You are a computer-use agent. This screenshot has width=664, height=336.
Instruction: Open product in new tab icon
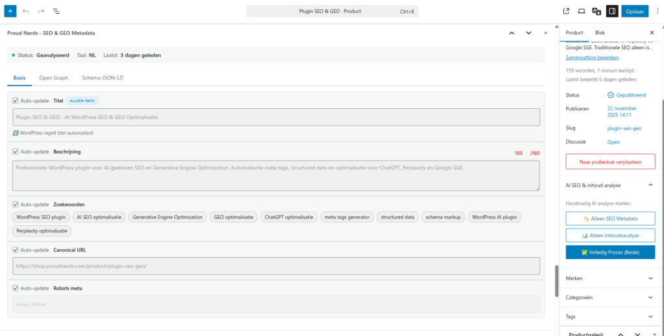[x=566, y=11]
